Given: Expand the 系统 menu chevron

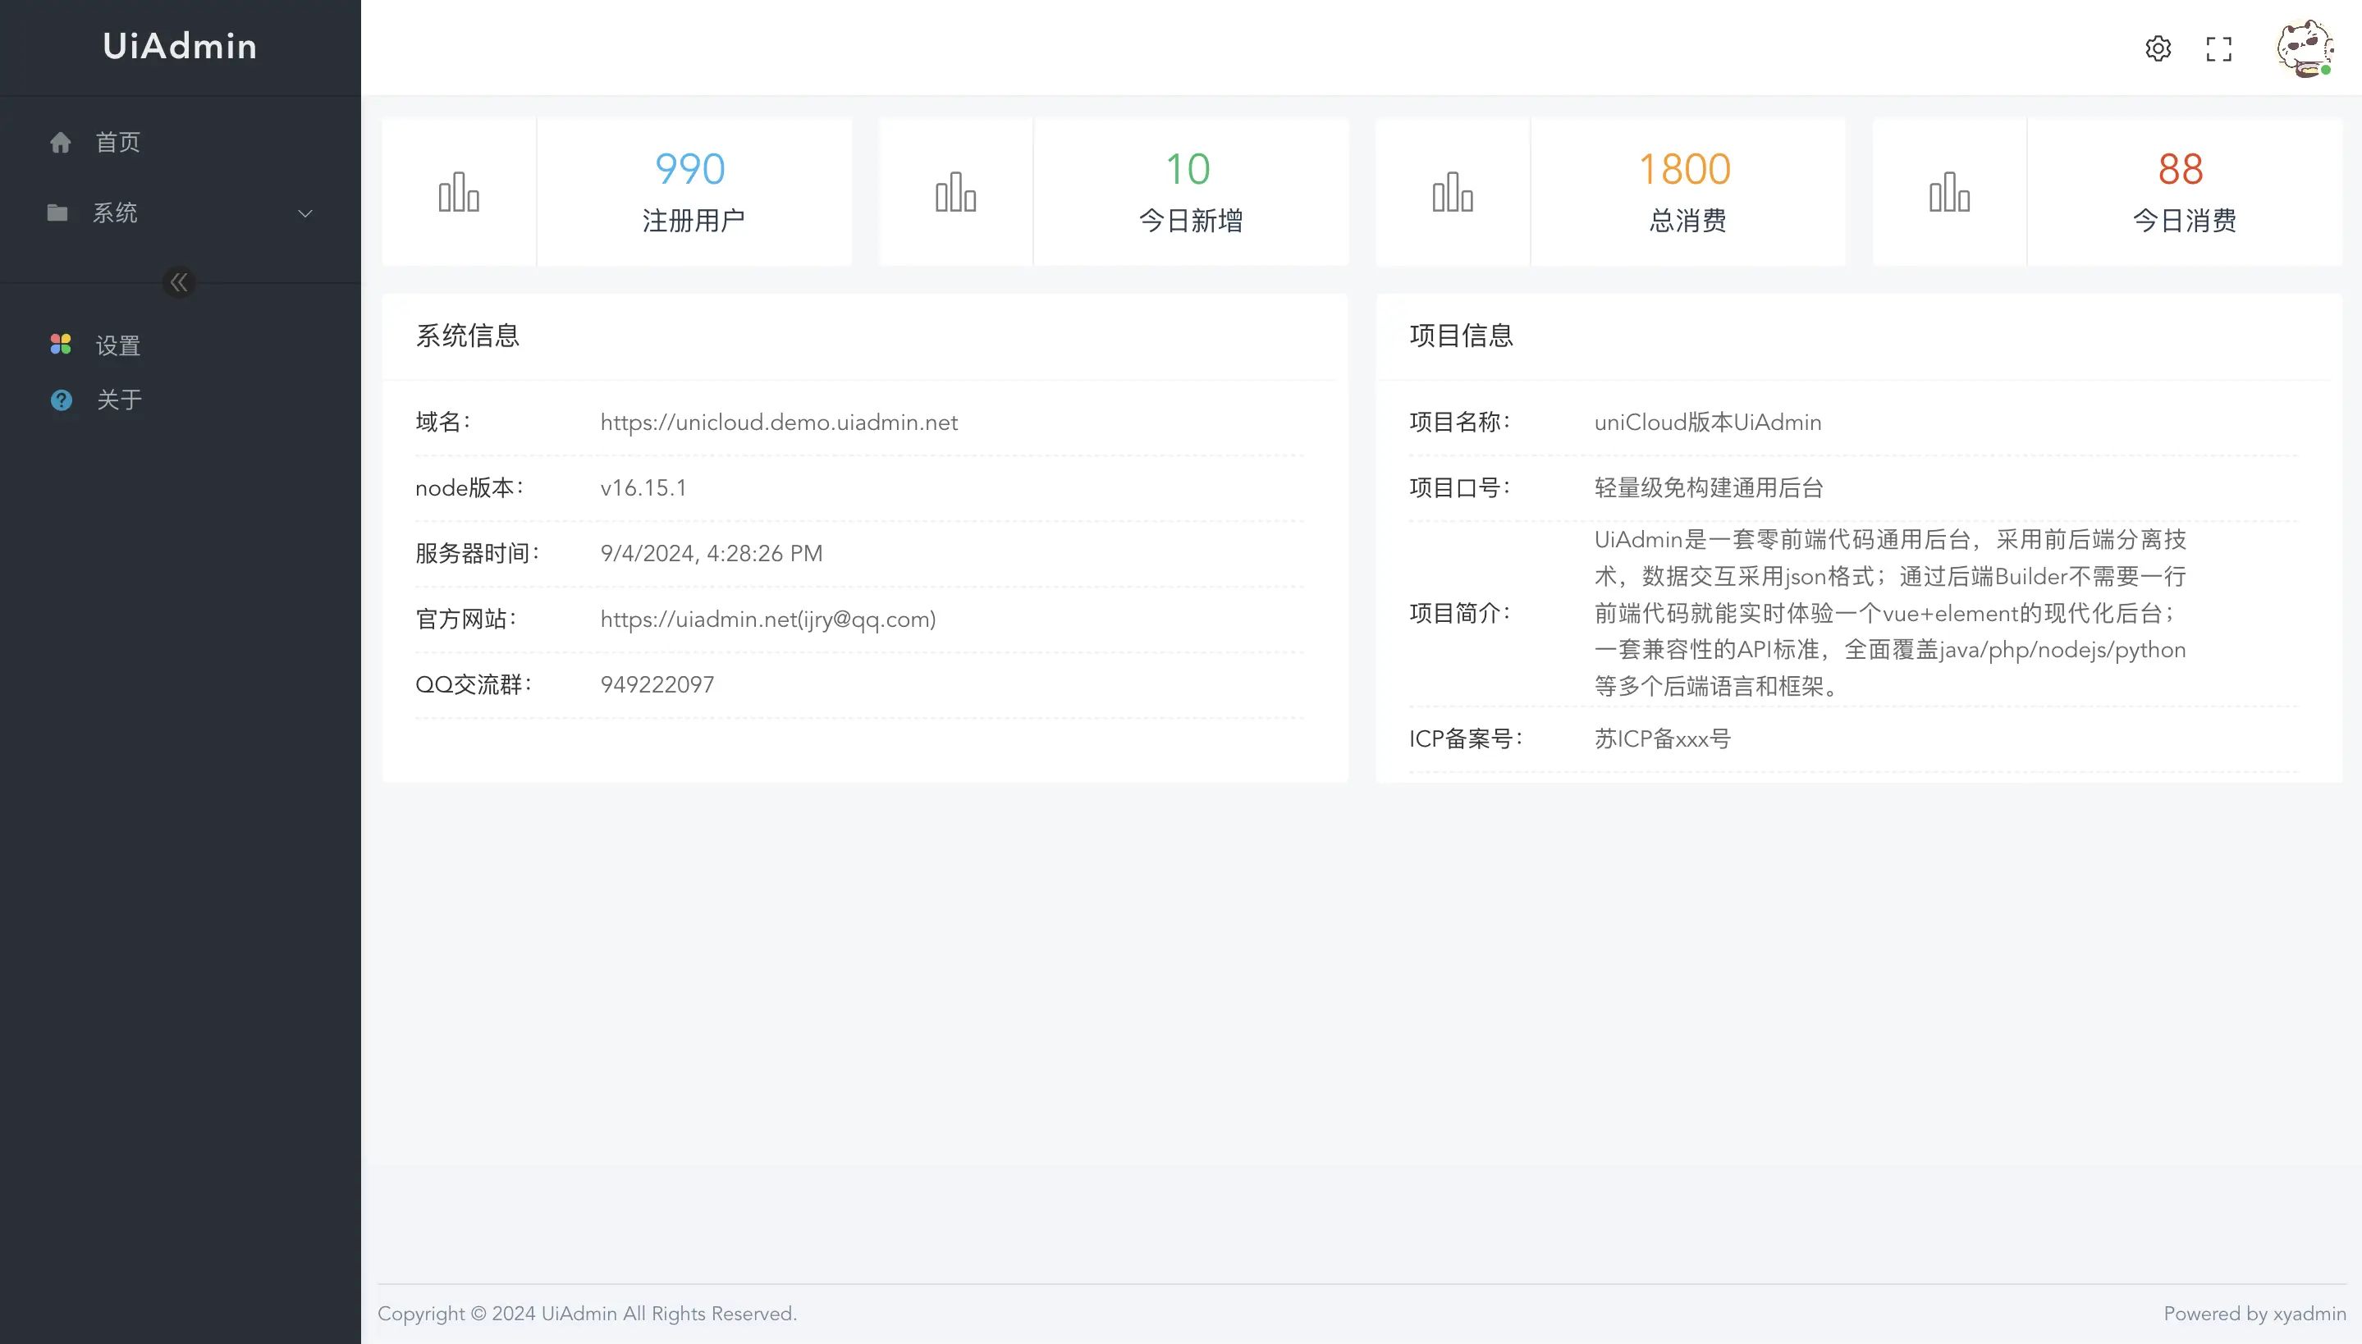Looking at the screenshot, I should point(304,213).
